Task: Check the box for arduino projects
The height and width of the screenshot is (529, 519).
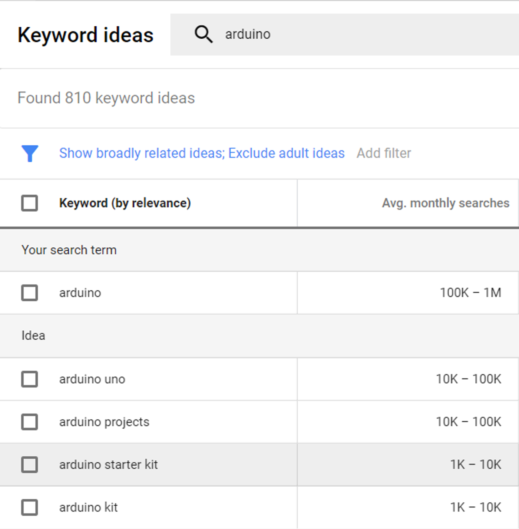Action: click(x=30, y=422)
